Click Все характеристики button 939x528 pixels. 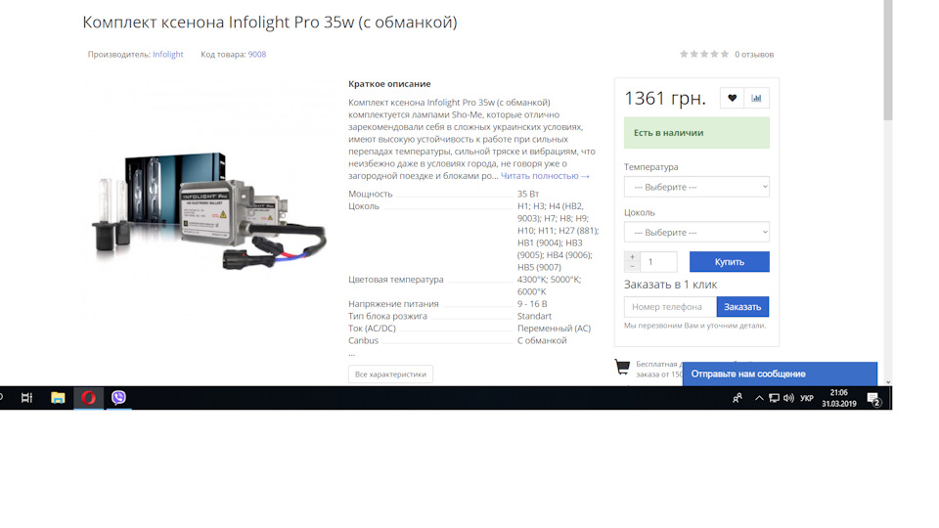tap(390, 374)
